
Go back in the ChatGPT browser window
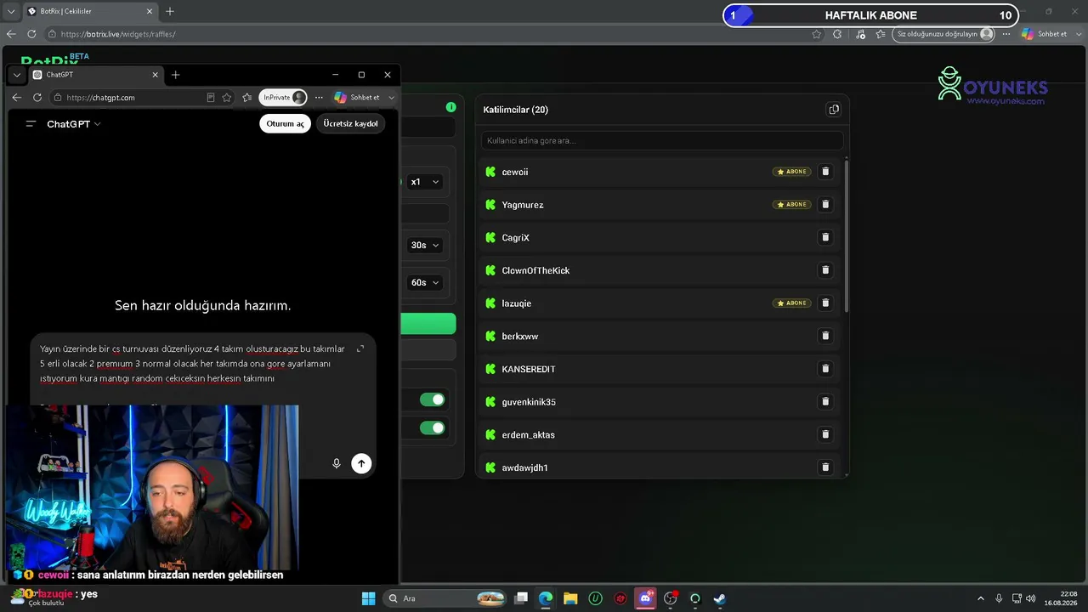[x=16, y=98]
